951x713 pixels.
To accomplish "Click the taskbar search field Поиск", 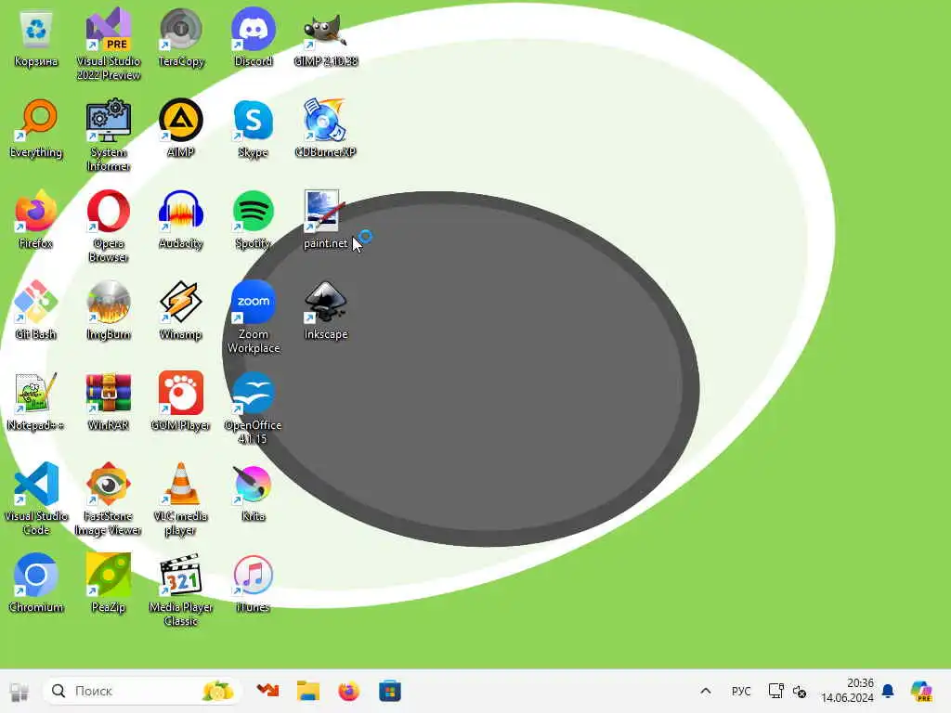I will (x=142, y=691).
